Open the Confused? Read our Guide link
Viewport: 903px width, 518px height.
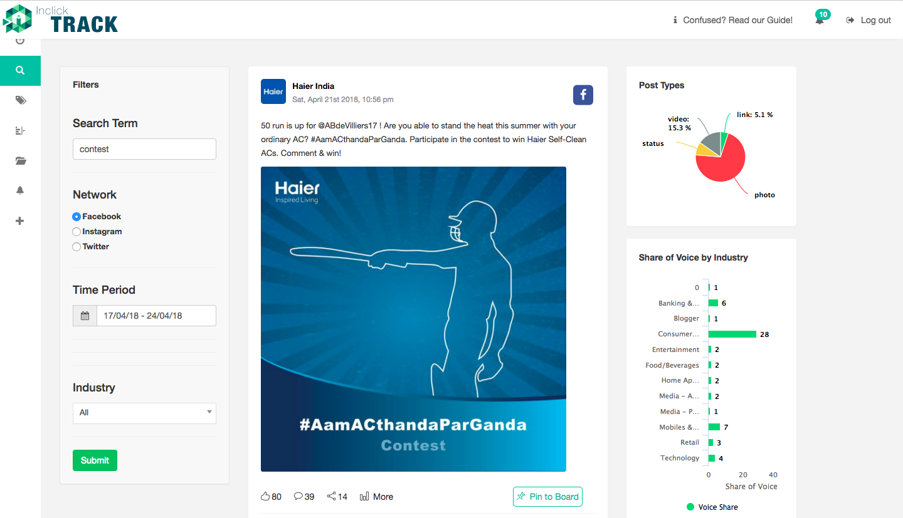[737, 20]
